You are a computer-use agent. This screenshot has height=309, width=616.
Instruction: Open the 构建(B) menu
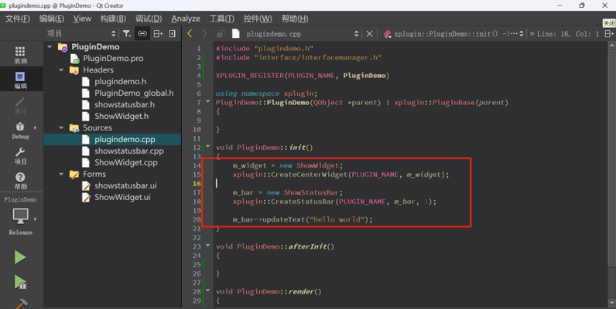click(x=113, y=19)
